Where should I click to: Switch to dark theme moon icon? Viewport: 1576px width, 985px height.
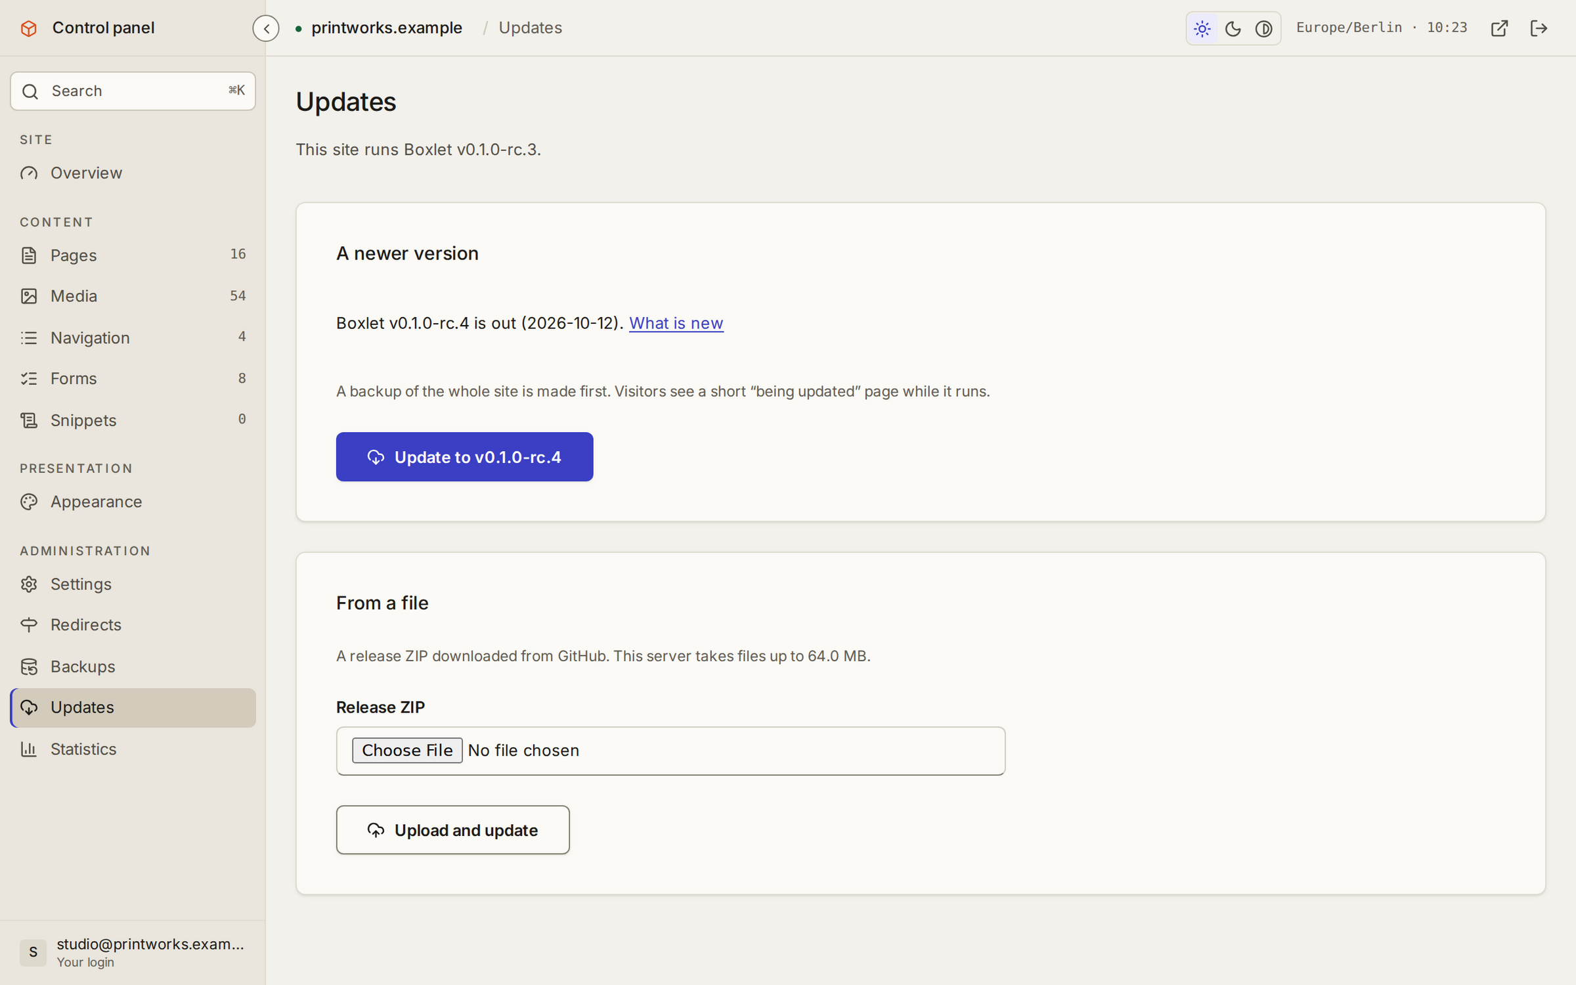1233,28
